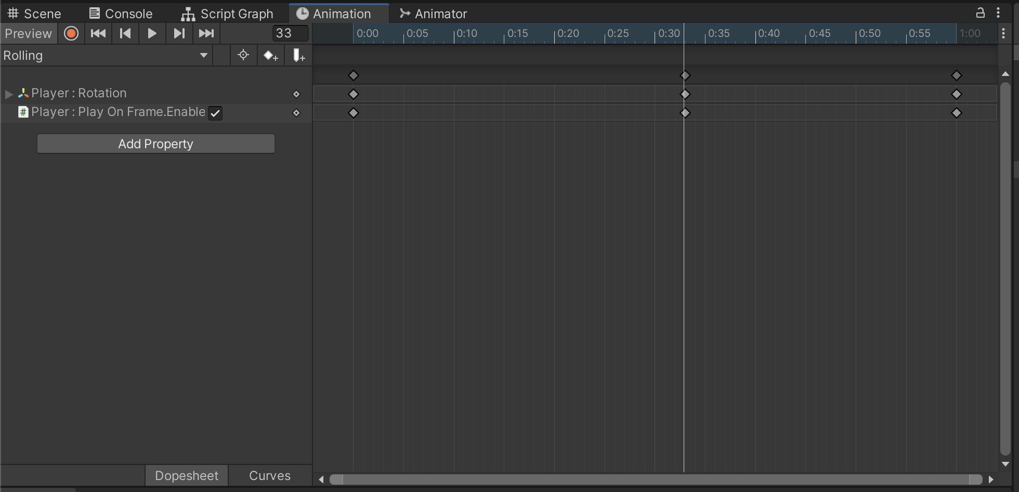Click the Add Property button
This screenshot has width=1019, height=492.
(x=156, y=144)
